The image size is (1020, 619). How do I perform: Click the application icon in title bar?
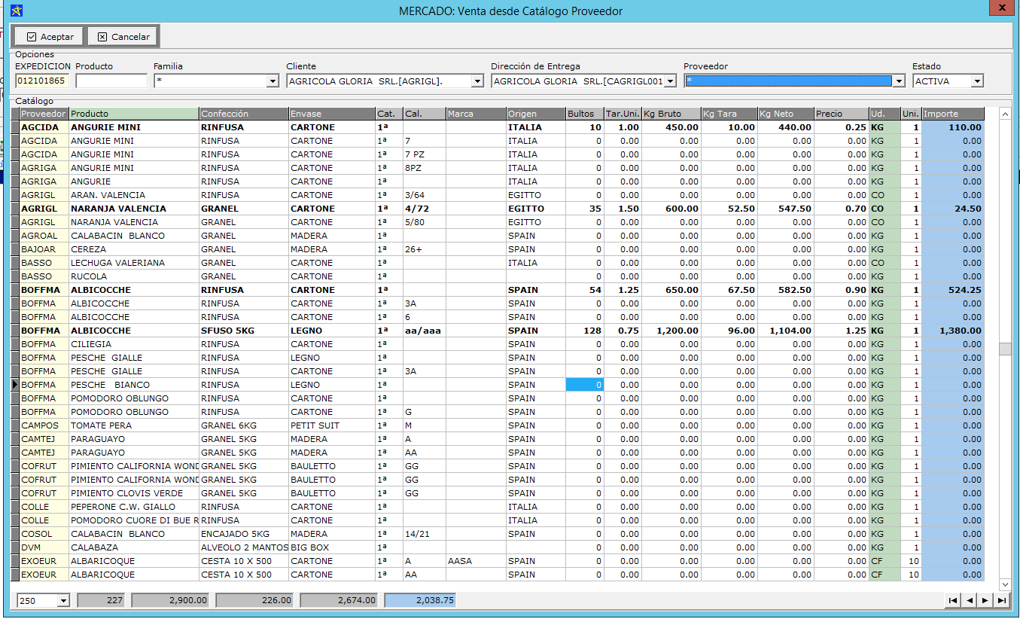coord(16,11)
